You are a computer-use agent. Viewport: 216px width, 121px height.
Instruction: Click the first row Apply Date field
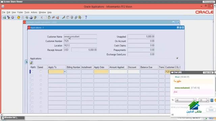pos(101,72)
